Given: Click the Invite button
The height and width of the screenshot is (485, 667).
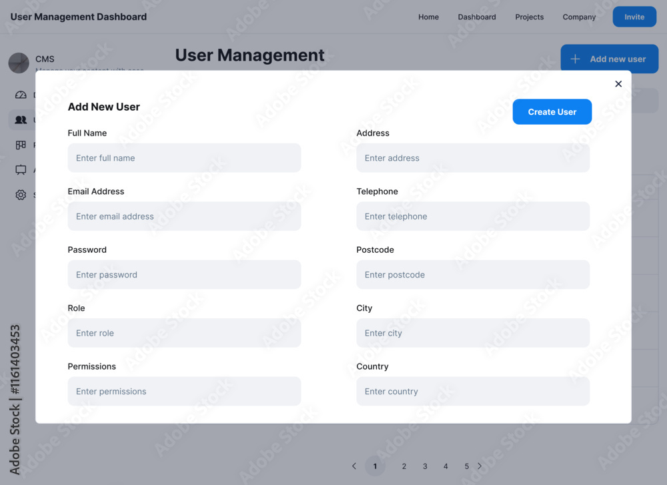Looking at the screenshot, I should [x=634, y=17].
